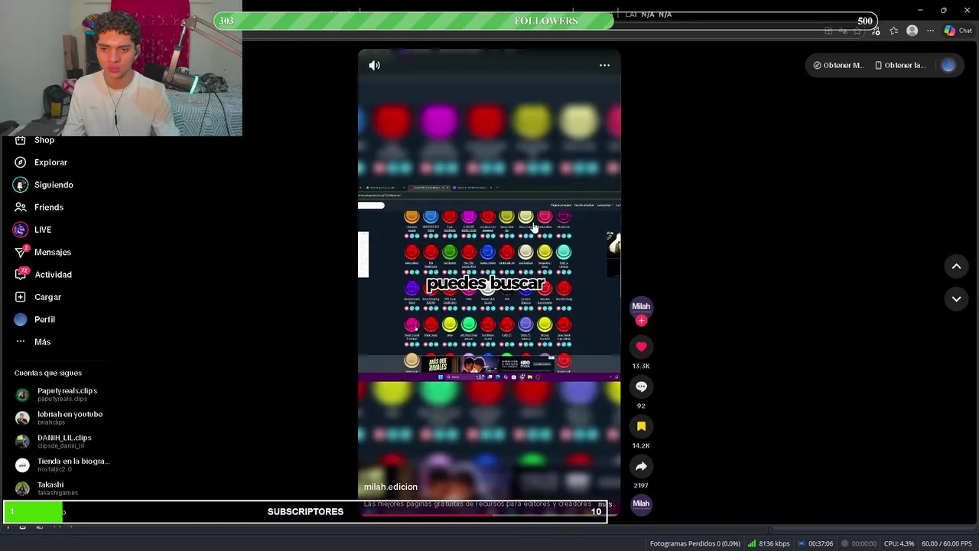Click the FOLLOWERS goal progress bar

[546, 21]
